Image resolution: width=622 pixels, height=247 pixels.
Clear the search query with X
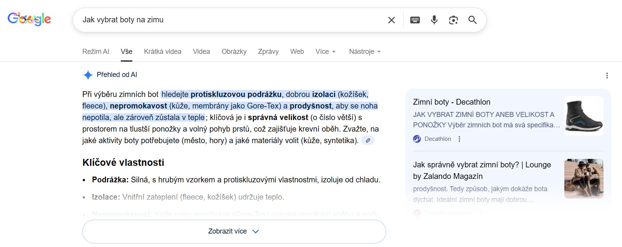392,20
